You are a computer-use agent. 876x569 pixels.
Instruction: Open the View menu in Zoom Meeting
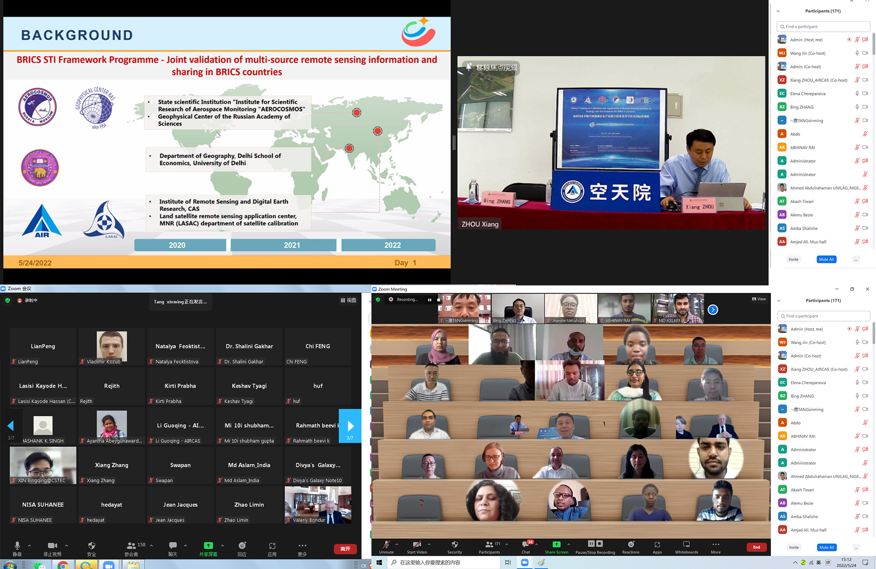point(759,299)
